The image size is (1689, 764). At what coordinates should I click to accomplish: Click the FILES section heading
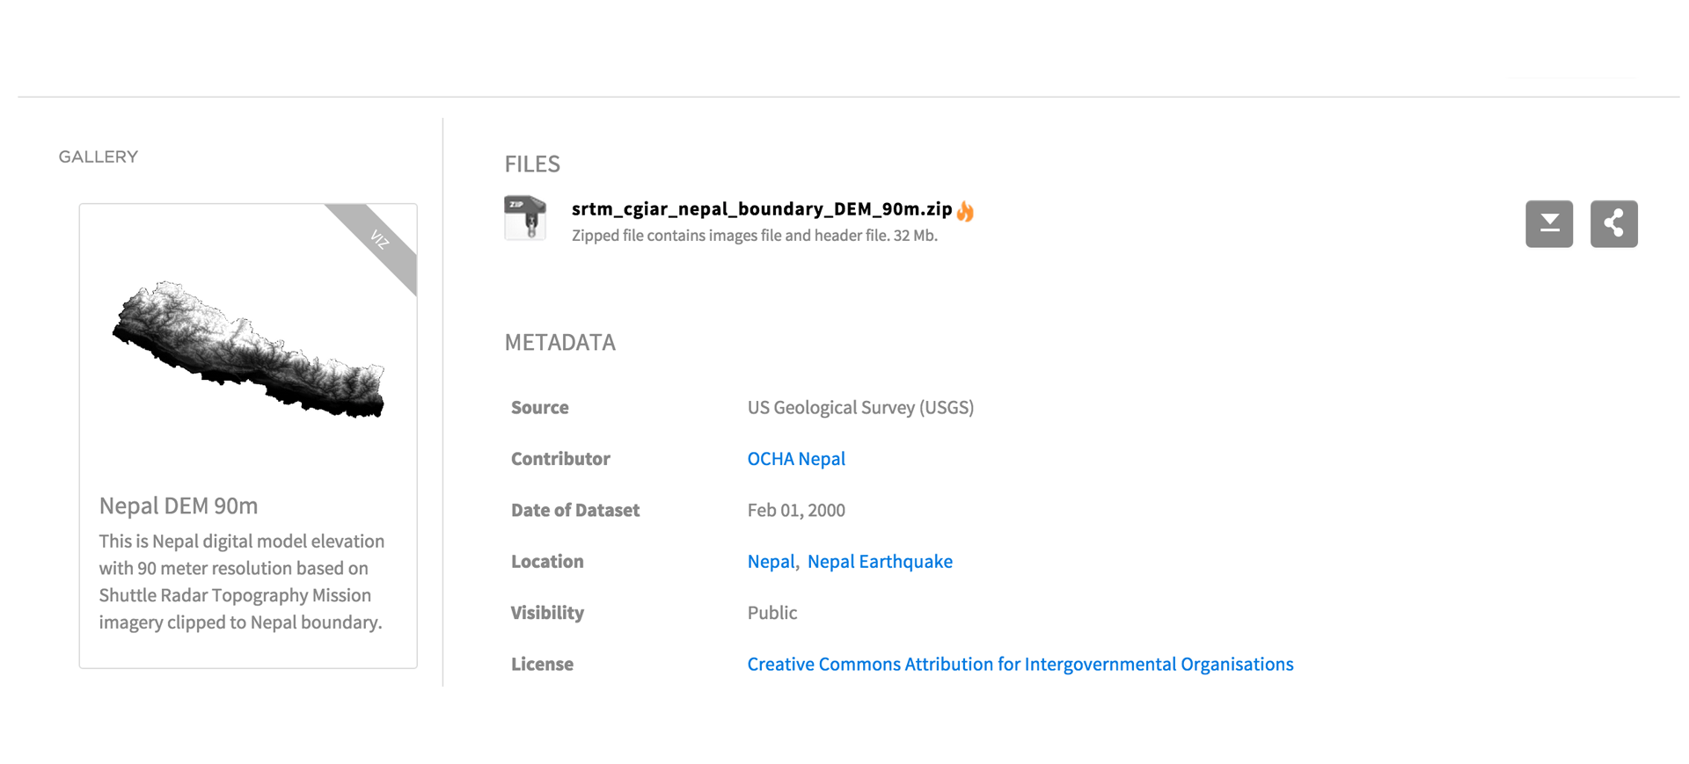(x=532, y=164)
